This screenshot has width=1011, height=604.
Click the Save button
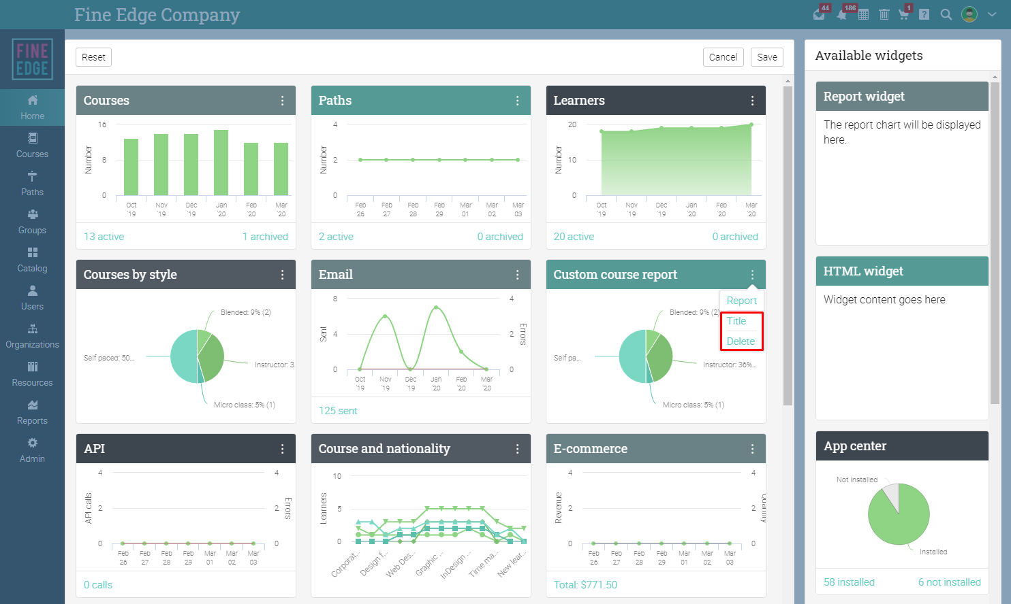(x=767, y=57)
